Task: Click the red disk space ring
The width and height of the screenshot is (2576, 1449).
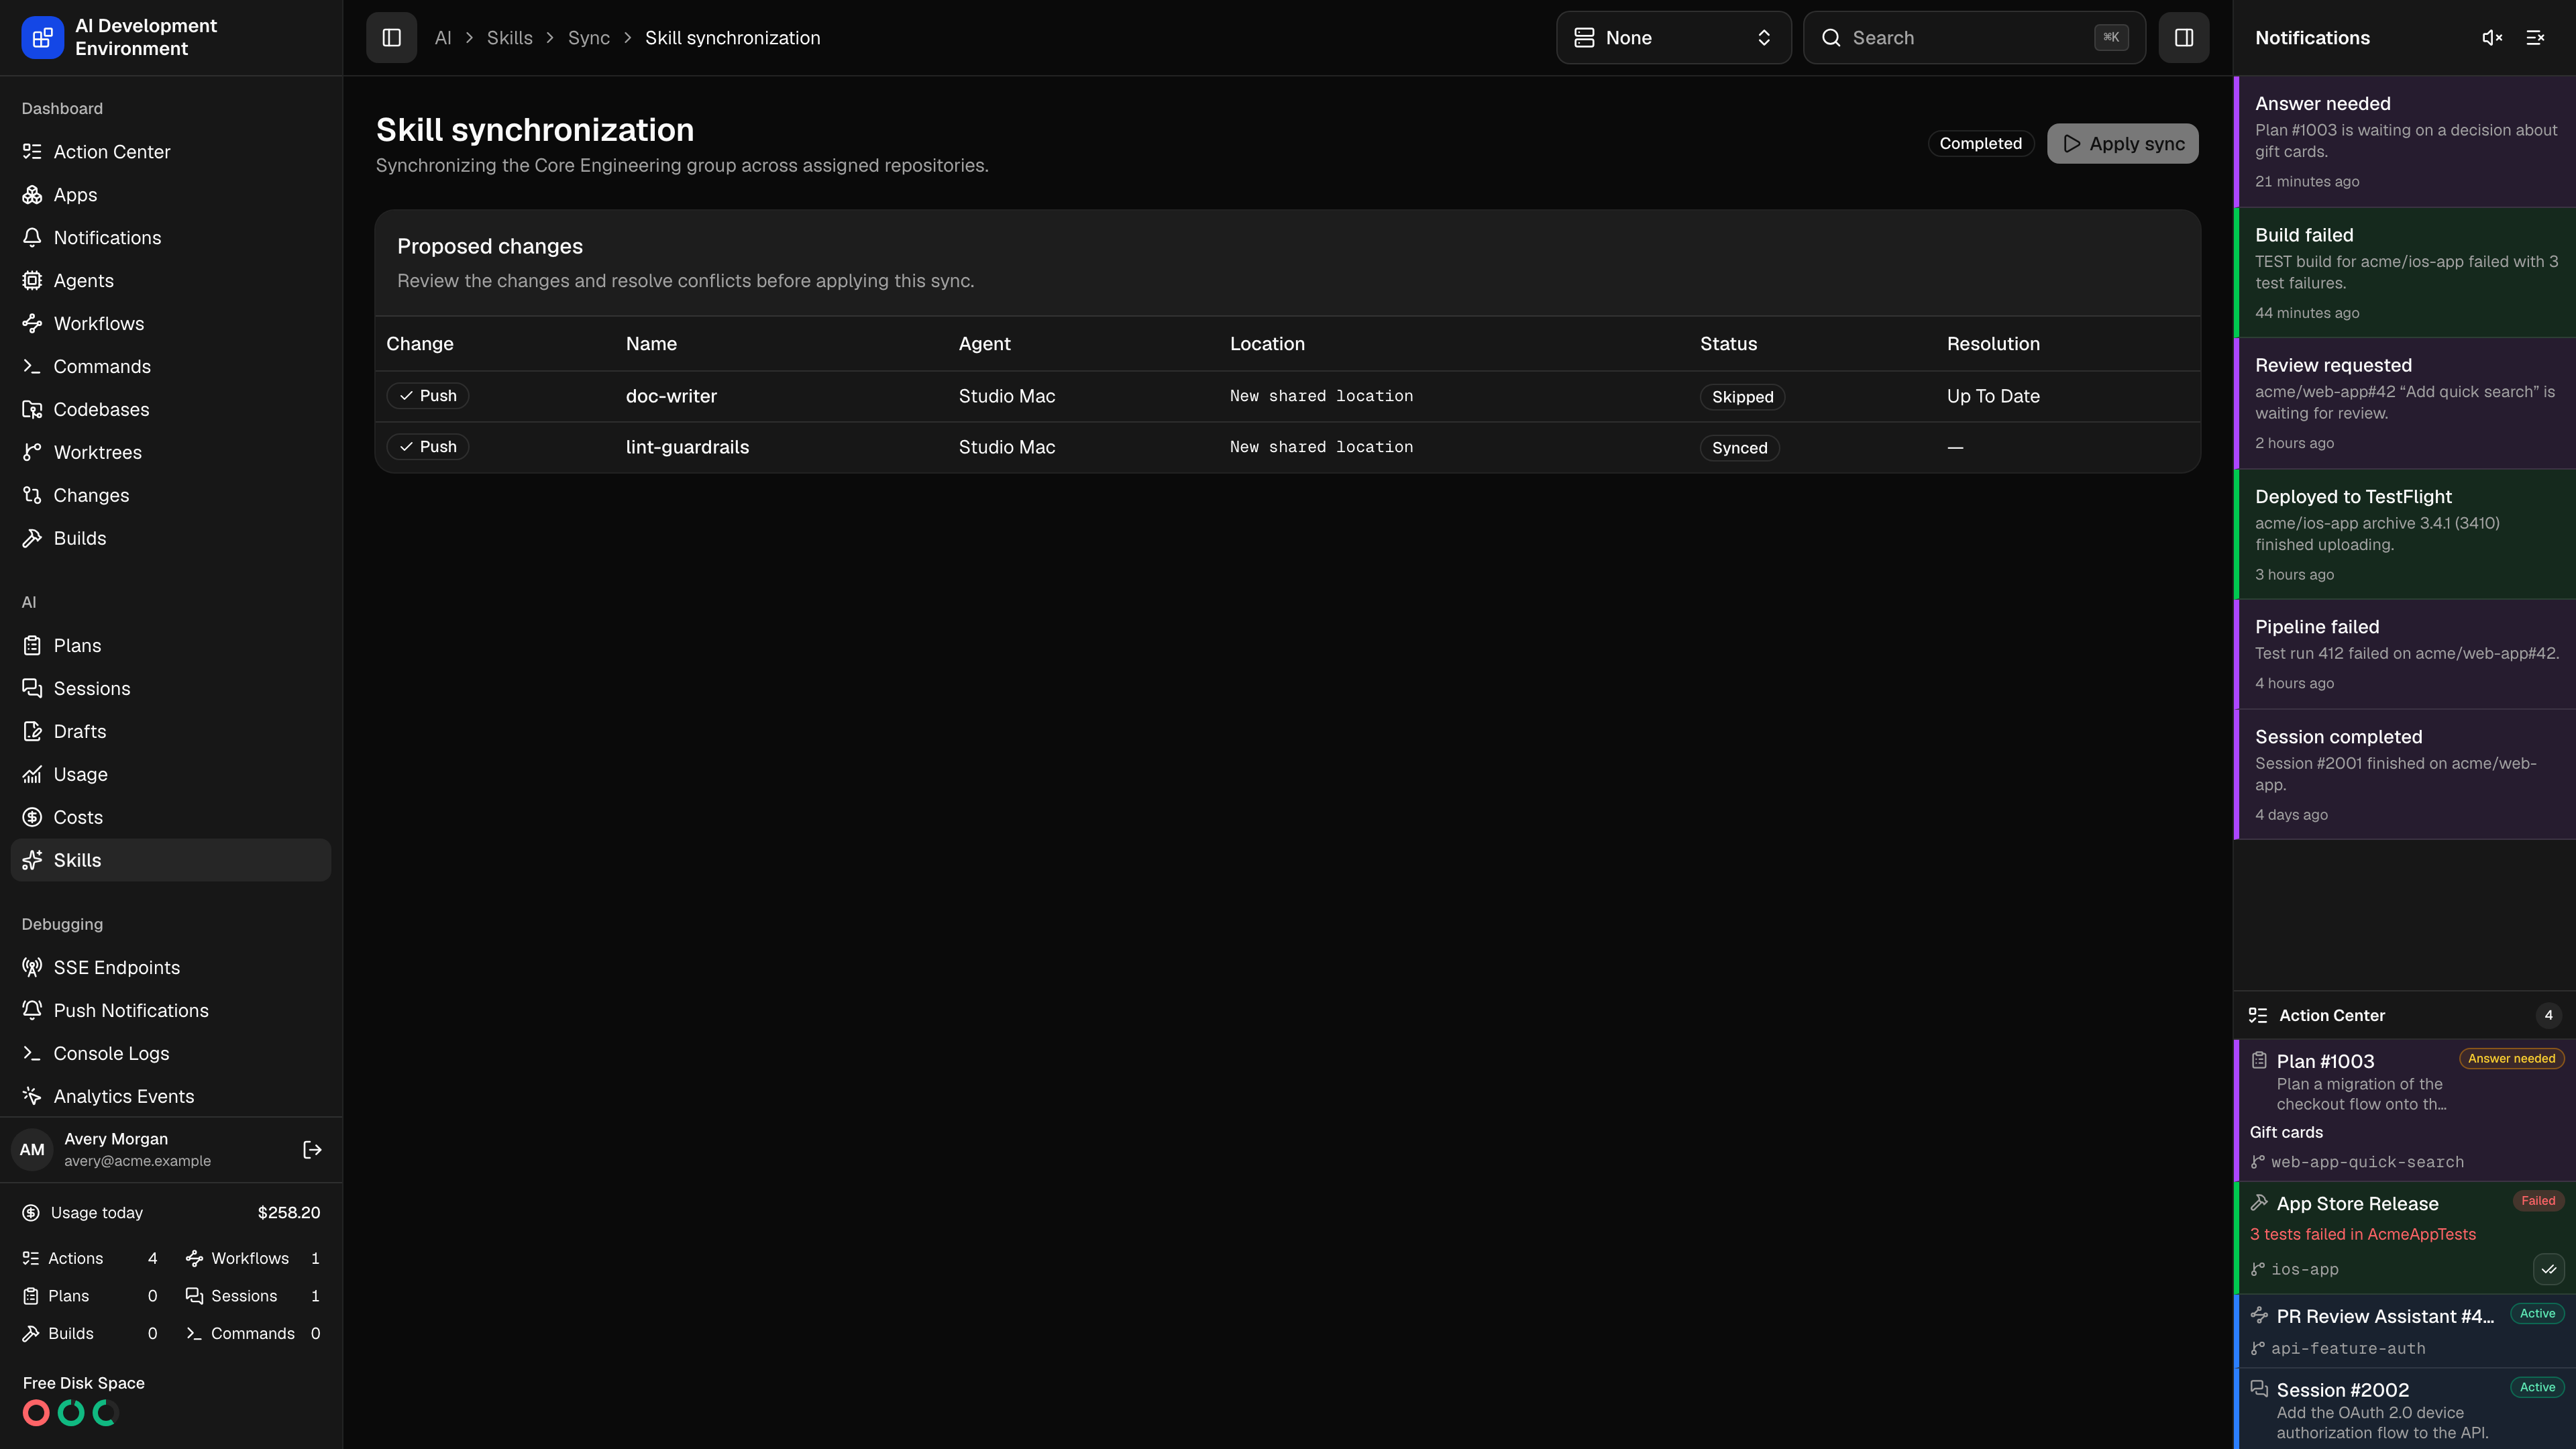Action: (x=36, y=1413)
